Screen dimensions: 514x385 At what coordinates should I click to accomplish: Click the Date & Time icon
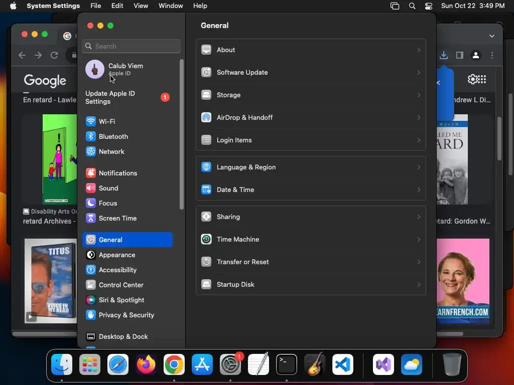coord(206,190)
